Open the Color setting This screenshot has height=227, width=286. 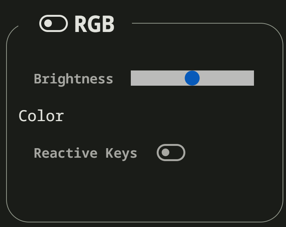click(41, 116)
